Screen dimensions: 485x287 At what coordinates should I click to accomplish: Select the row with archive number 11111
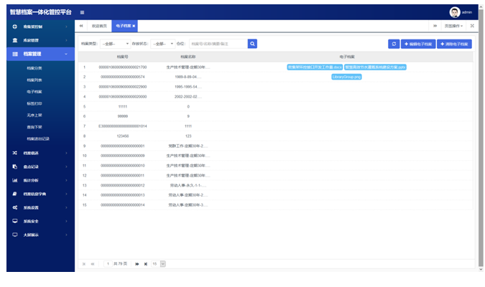pyautogui.click(x=276, y=107)
